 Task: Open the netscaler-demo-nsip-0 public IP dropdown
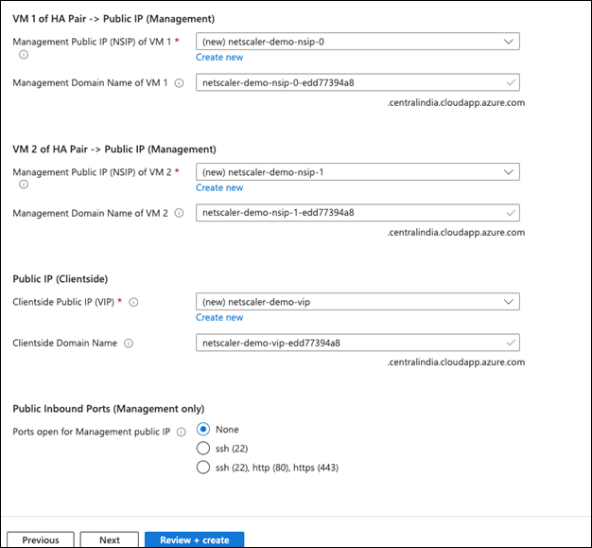357,42
